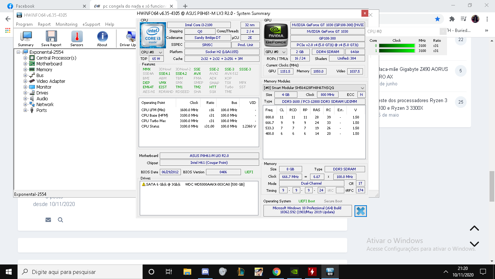Open the Memory Modules dropdown
This screenshot has height=279, width=495.
pyautogui.click(x=314, y=88)
